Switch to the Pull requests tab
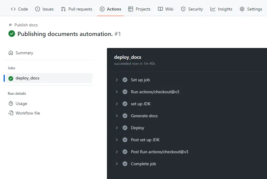The height and width of the screenshot is (179, 267). point(77,9)
